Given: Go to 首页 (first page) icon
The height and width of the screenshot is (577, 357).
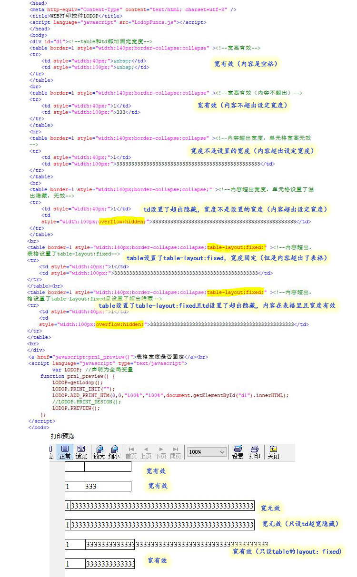Looking at the screenshot, I should [x=131, y=452].
